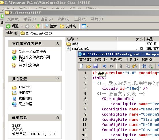159x140 pixels.
Task: Click the New file icon in Notepad++
Action: coord(82,66)
